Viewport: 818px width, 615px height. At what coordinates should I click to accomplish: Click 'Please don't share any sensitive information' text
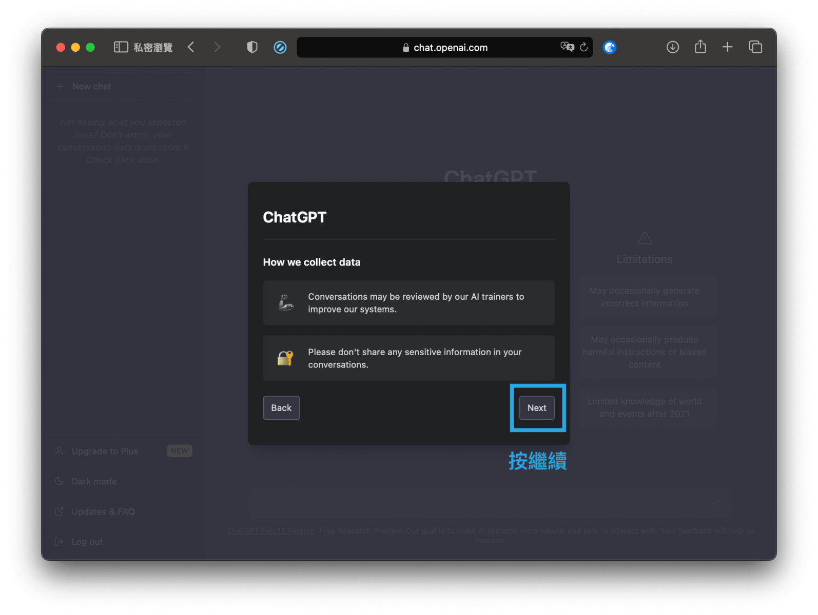click(x=415, y=358)
